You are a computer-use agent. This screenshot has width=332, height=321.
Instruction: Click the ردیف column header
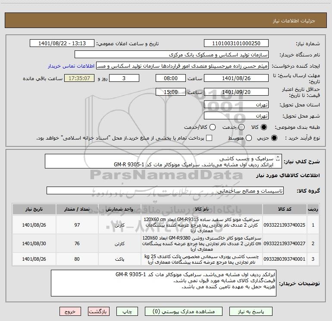coord(313,209)
